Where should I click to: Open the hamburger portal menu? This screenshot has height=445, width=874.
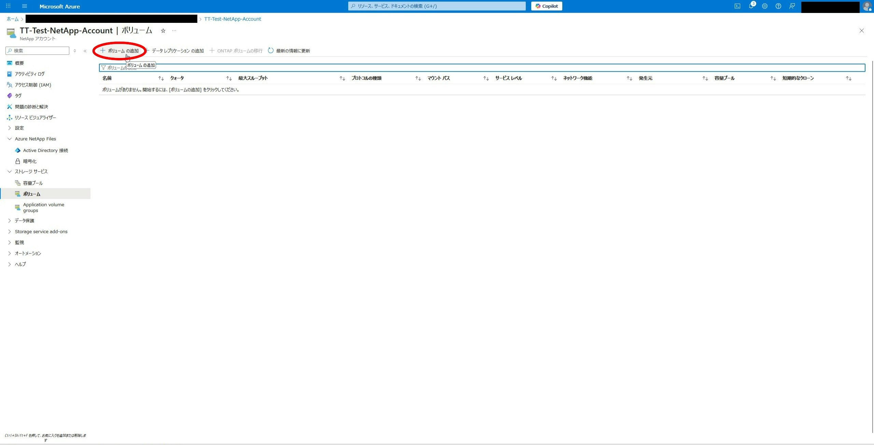[x=25, y=6]
